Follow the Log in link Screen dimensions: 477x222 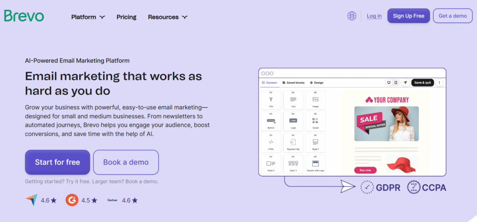pyautogui.click(x=374, y=16)
